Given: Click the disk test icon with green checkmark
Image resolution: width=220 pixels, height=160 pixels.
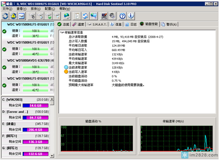Looking at the screenshot, I should tap(49, 16).
